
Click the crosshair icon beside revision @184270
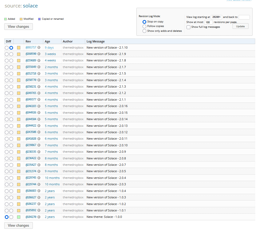(x=39, y=217)
